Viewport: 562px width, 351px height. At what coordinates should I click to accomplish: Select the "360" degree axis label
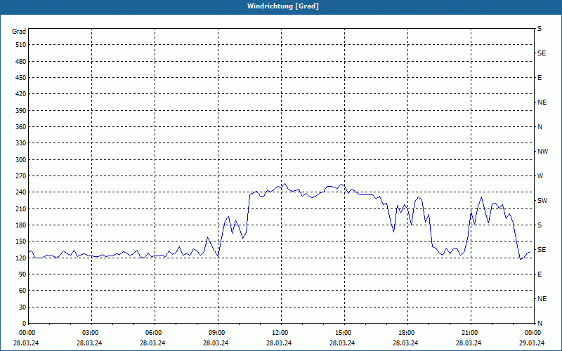[x=21, y=127]
